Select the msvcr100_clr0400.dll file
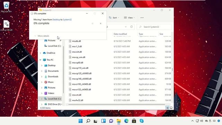This screenshot has height=125, width=222. pyautogui.click(x=82, y=84)
